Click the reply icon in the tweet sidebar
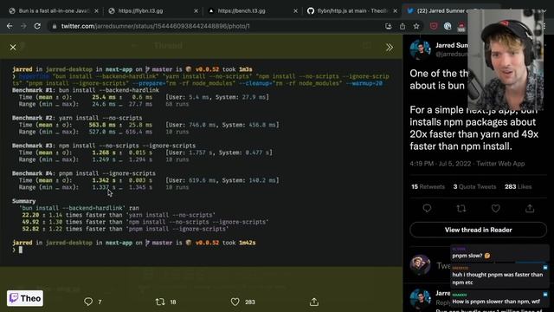The image size is (554, 312). [427, 208]
